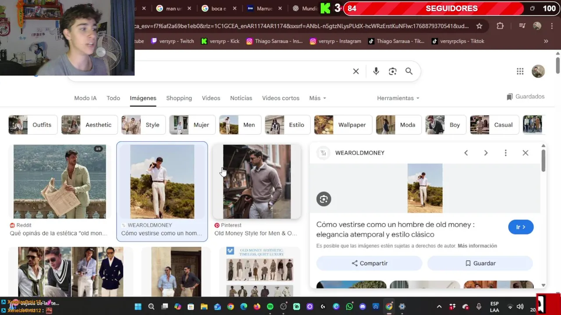The height and width of the screenshot is (315, 561).
Task: Open Google Lens image search icon
Action: pyautogui.click(x=393, y=71)
